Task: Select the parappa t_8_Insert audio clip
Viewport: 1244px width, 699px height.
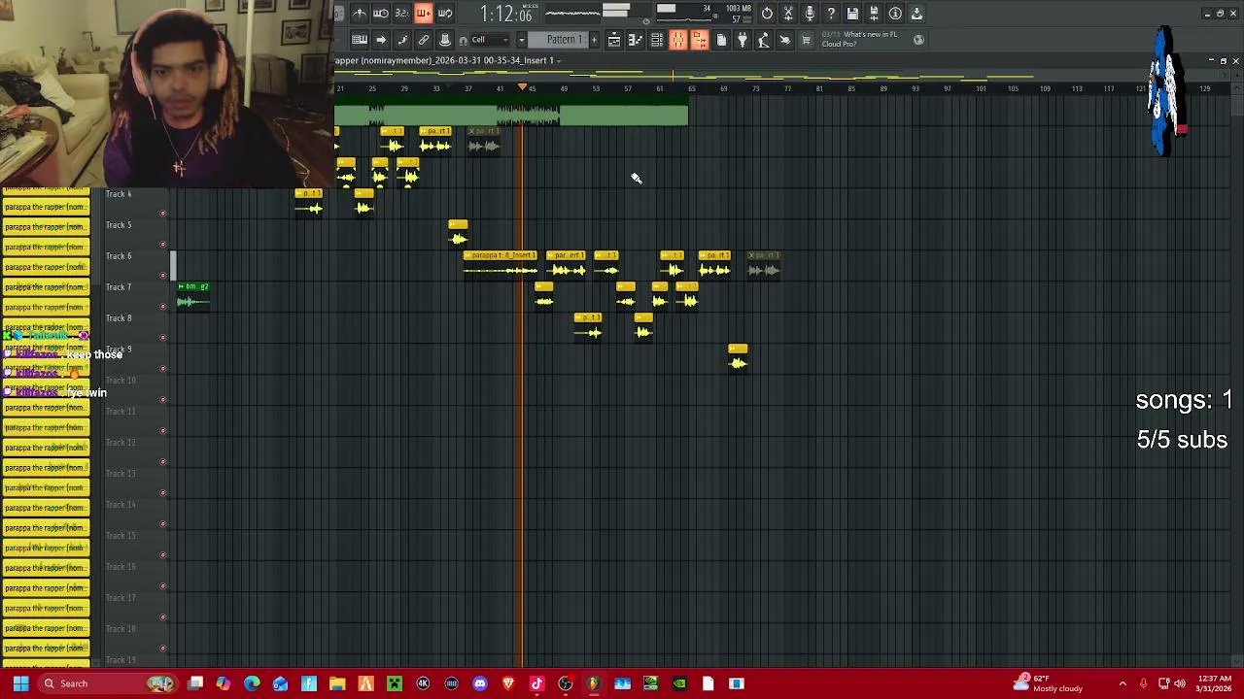Action: click(501, 264)
